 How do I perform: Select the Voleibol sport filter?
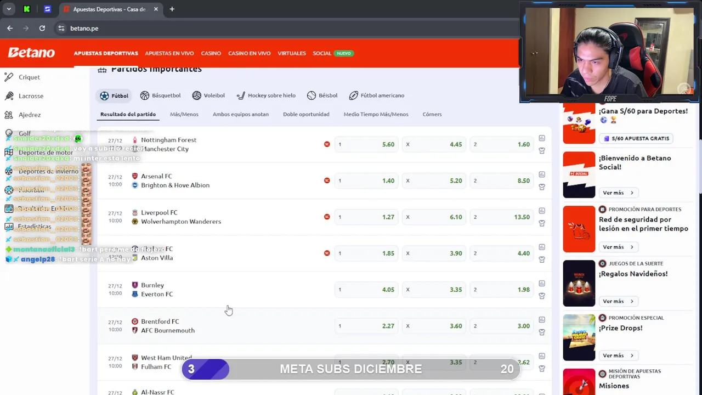[x=208, y=95]
